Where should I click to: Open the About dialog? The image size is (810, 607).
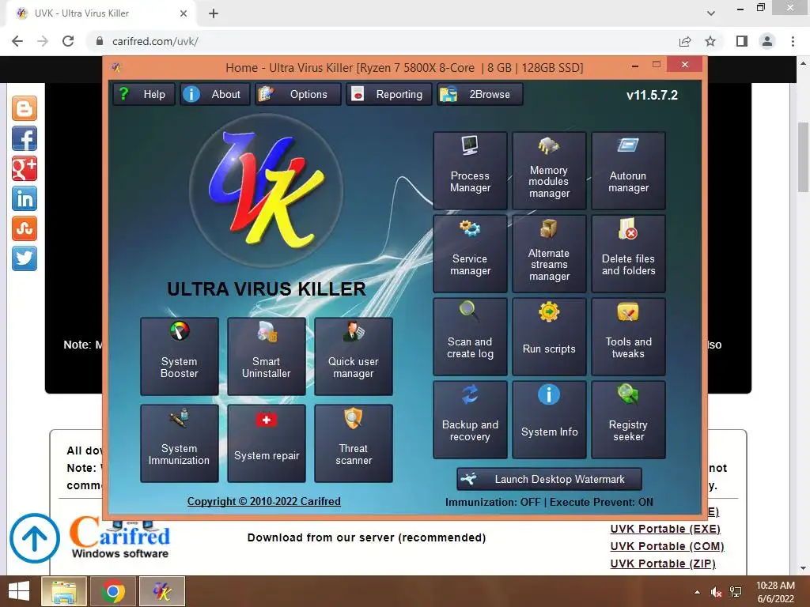215,95
